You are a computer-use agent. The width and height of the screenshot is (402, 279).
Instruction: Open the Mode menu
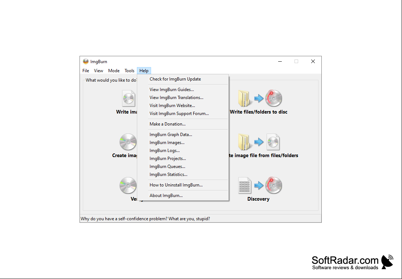(114, 71)
